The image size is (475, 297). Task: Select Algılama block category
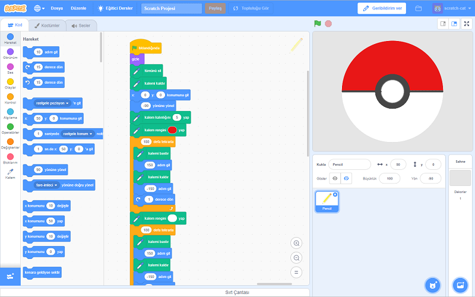[x=10, y=113]
